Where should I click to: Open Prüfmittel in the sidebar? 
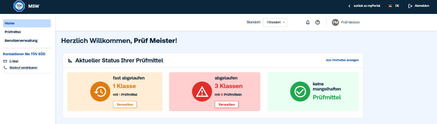[x=13, y=32]
